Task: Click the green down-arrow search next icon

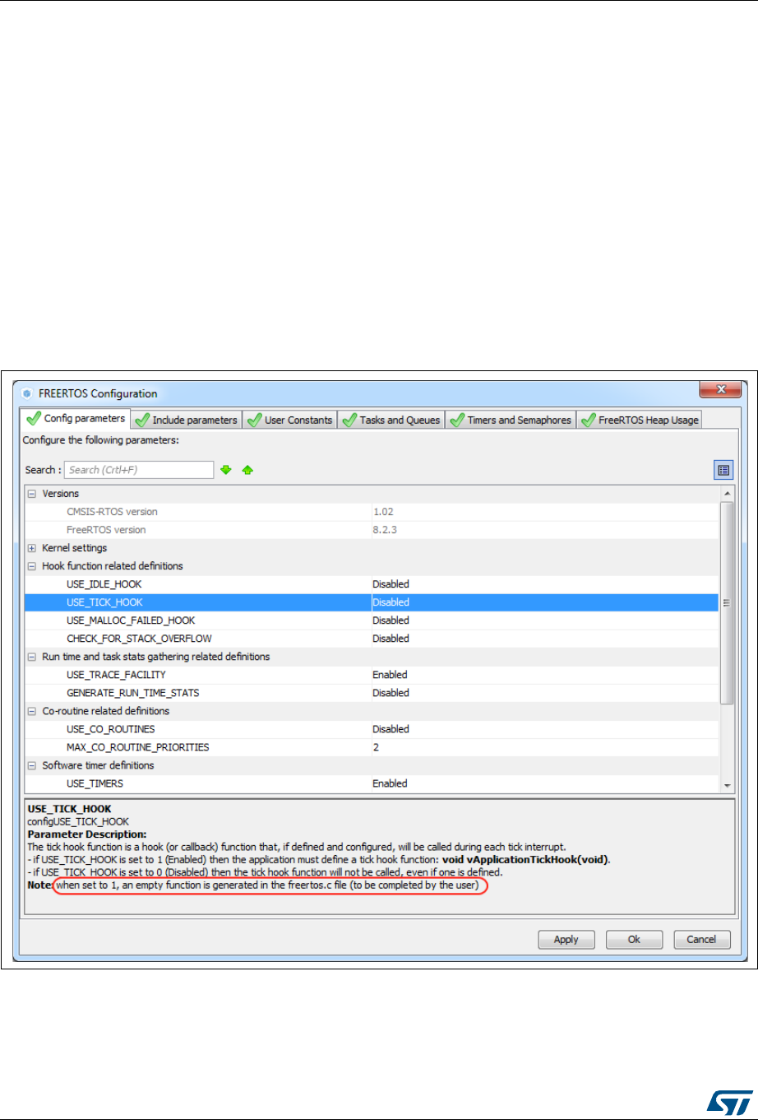Action: (x=226, y=470)
